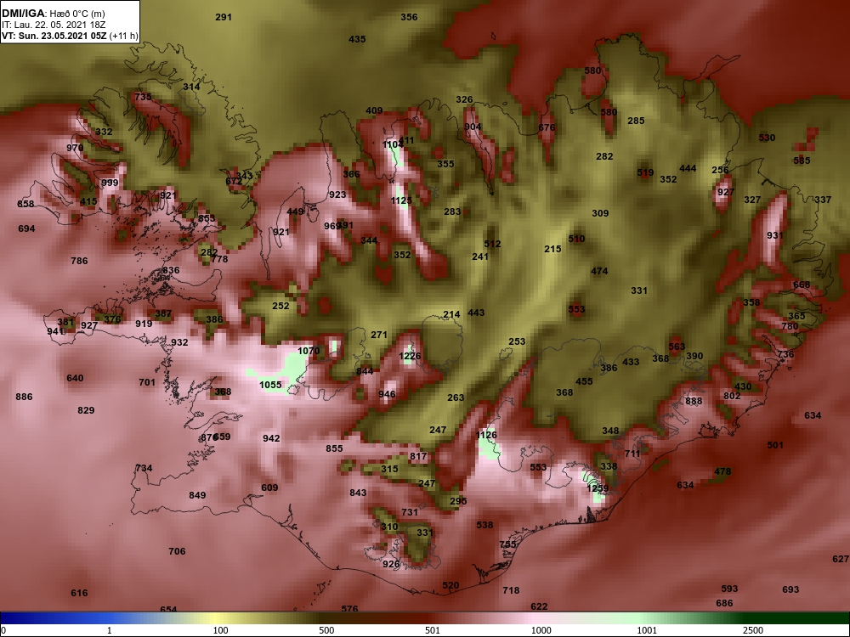Click the legend label '1001'
This screenshot has width=850, height=637.
click(x=647, y=630)
